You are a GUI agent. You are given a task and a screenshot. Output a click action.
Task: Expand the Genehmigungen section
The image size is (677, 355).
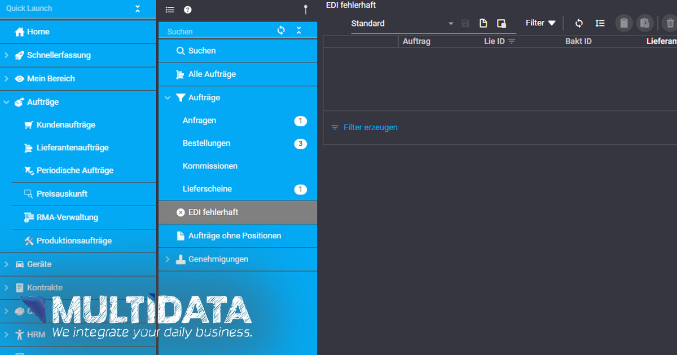pyautogui.click(x=167, y=259)
